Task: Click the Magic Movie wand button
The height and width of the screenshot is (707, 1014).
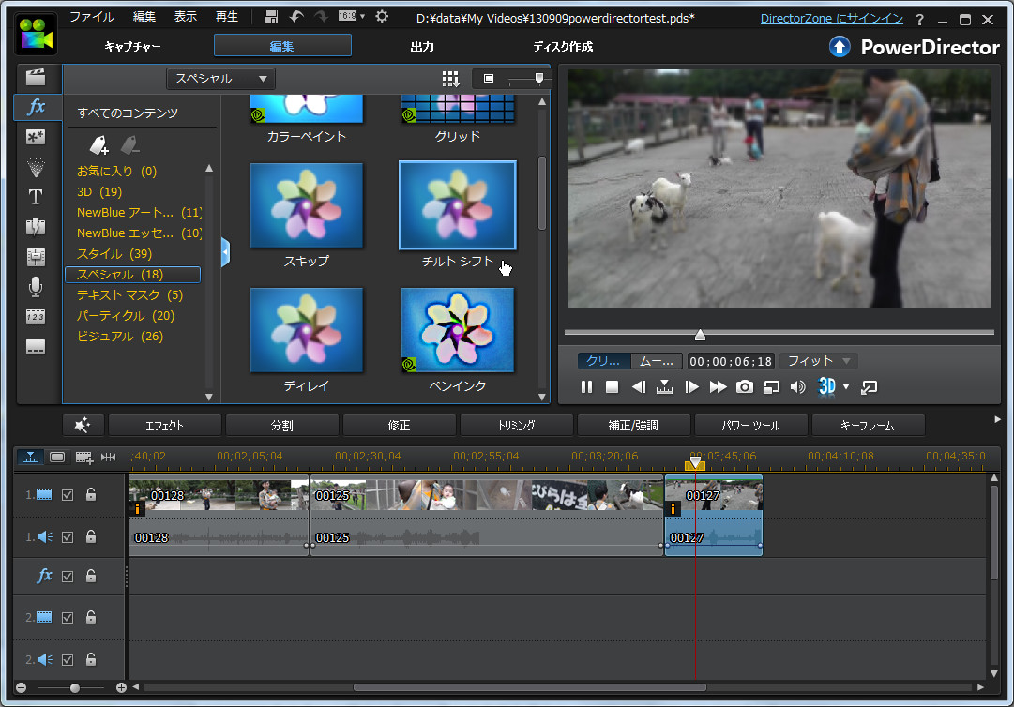Action: pos(83,426)
